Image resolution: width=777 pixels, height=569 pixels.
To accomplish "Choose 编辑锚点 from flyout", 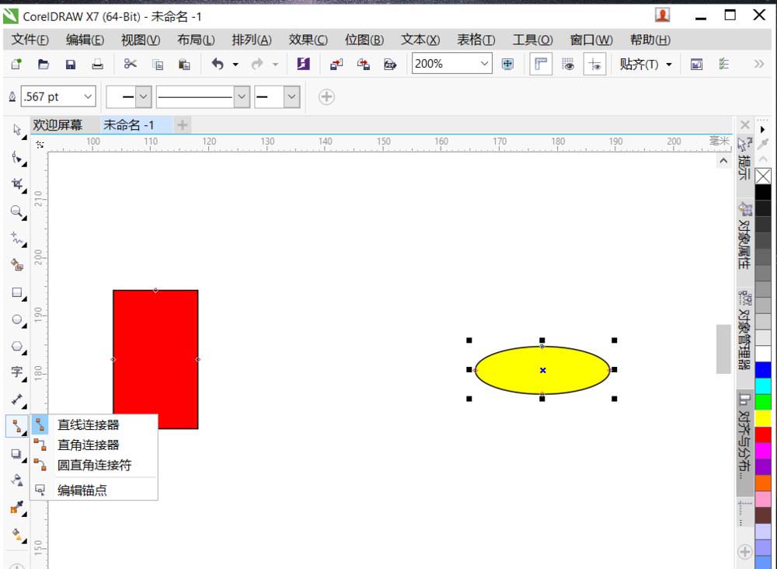I will 94,490.
